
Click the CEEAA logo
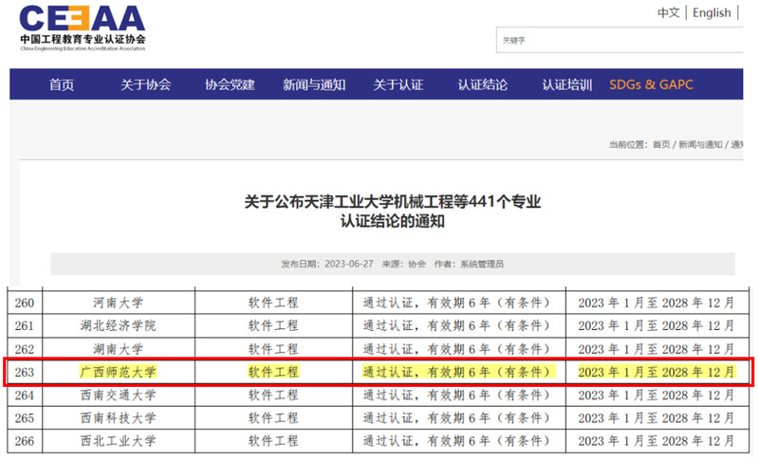[83, 28]
